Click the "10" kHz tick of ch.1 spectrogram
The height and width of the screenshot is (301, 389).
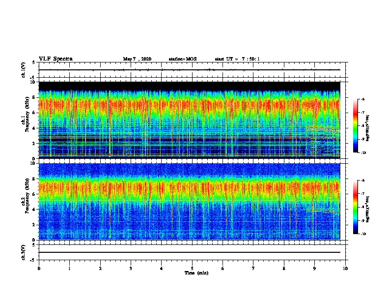pyautogui.click(x=33, y=82)
